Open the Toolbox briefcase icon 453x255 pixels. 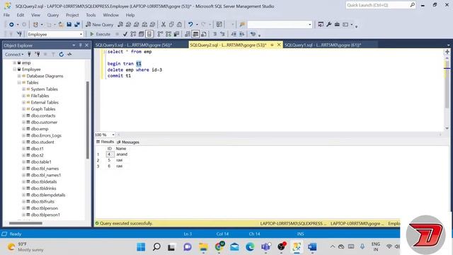337,25
